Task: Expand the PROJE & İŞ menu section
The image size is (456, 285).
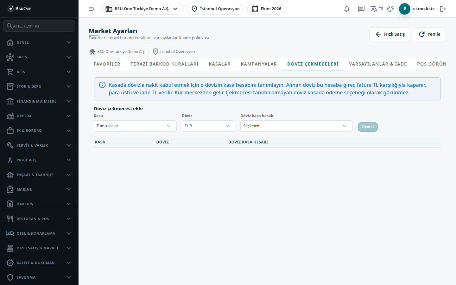Action: pos(39,160)
